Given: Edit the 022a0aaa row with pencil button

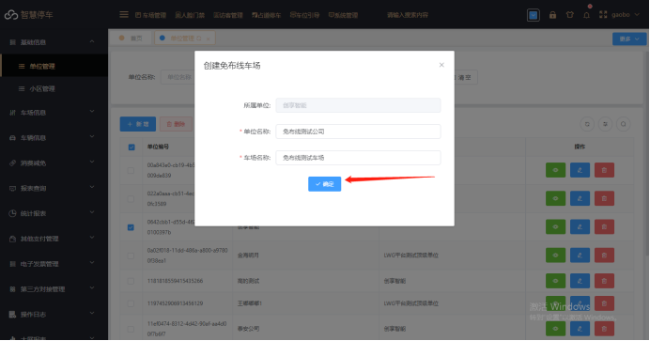Looking at the screenshot, I should (x=580, y=198).
